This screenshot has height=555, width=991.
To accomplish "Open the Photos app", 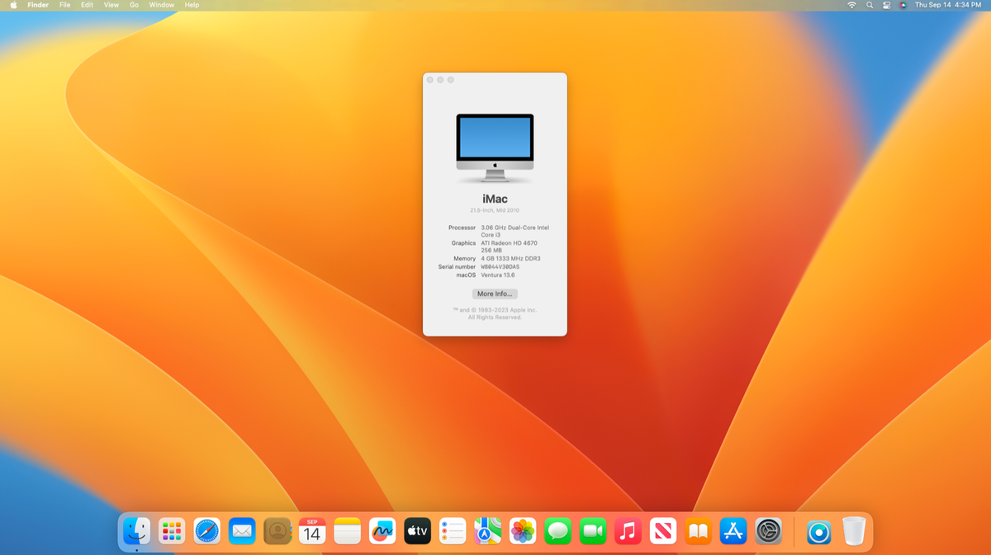I will pyautogui.click(x=523, y=531).
